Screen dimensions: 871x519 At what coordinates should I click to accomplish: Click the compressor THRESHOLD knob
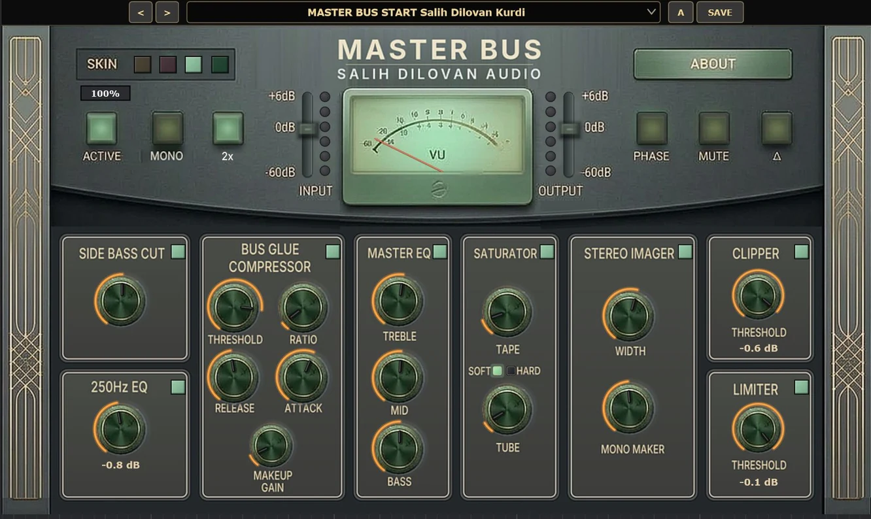233,307
